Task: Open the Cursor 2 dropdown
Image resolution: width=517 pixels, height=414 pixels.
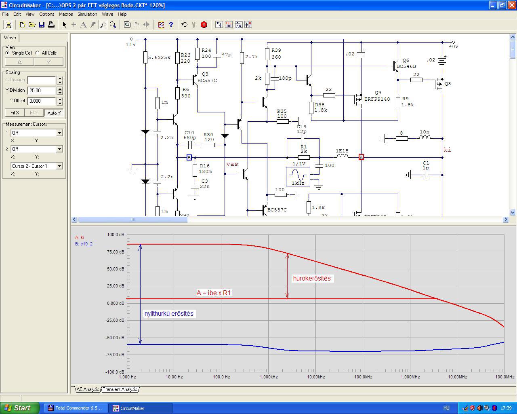Action: click(59, 149)
